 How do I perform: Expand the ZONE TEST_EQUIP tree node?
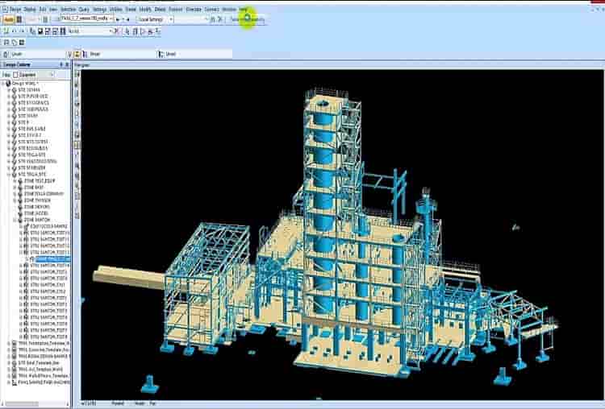pyautogui.click(x=14, y=181)
